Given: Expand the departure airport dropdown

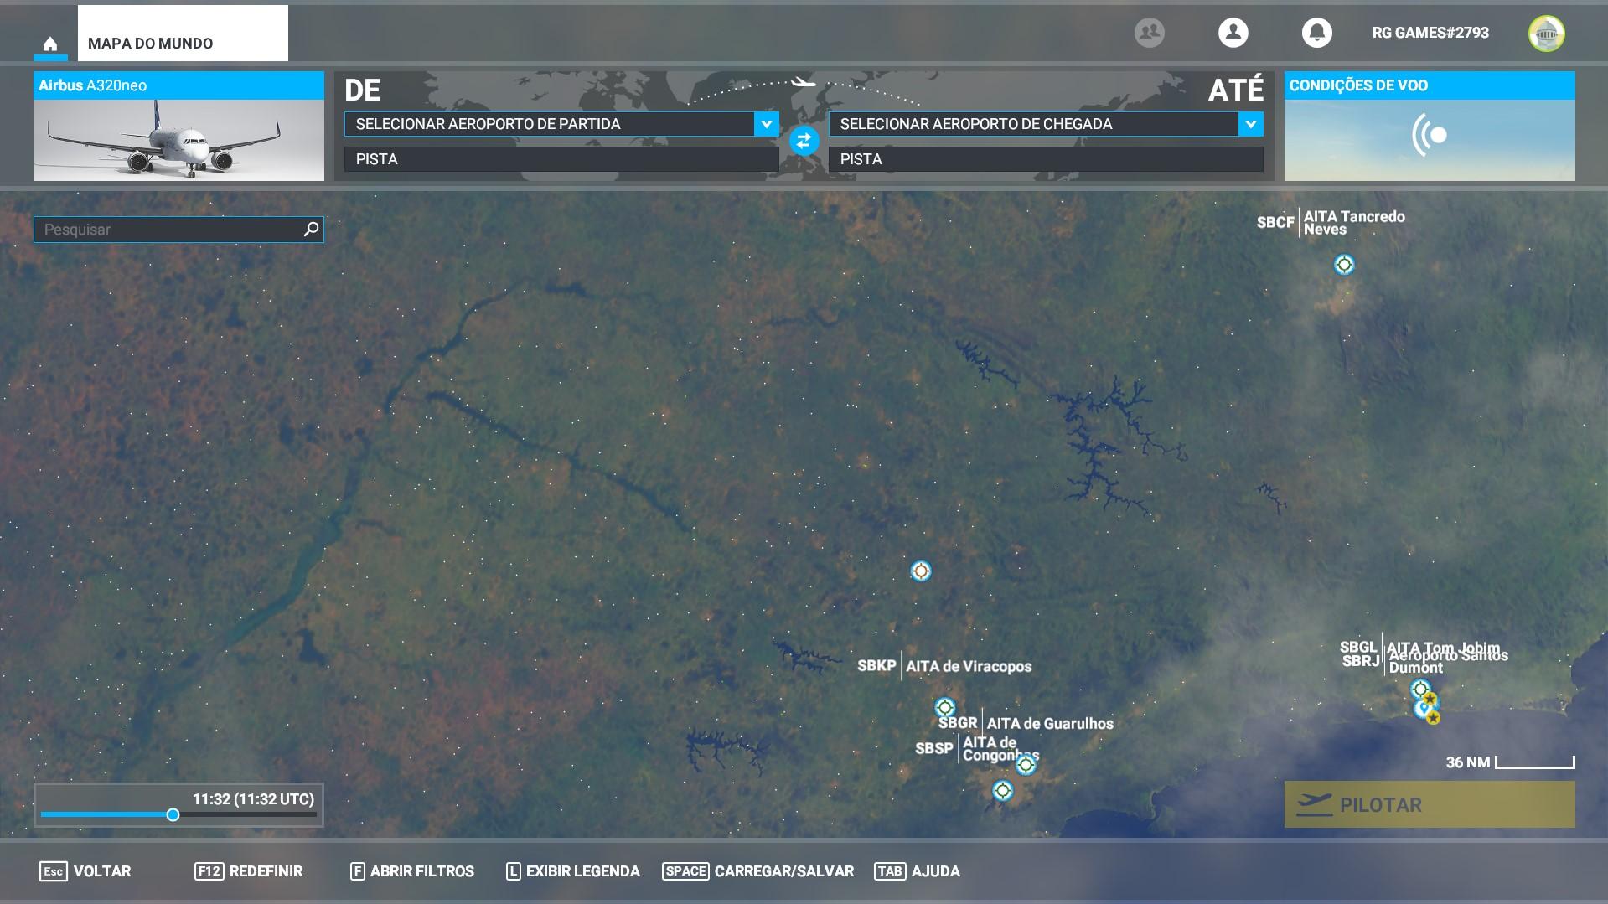Looking at the screenshot, I should click(x=766, y=124).
